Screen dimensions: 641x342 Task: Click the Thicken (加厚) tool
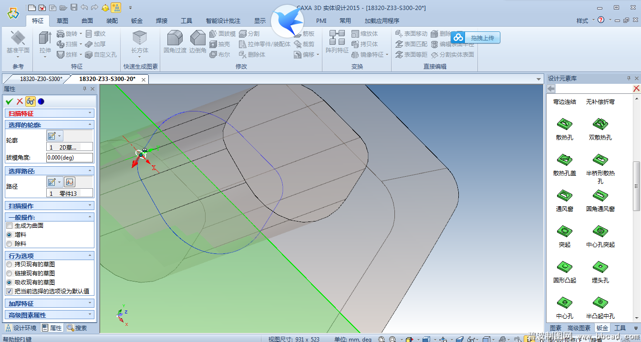click(x=95, y=44)
